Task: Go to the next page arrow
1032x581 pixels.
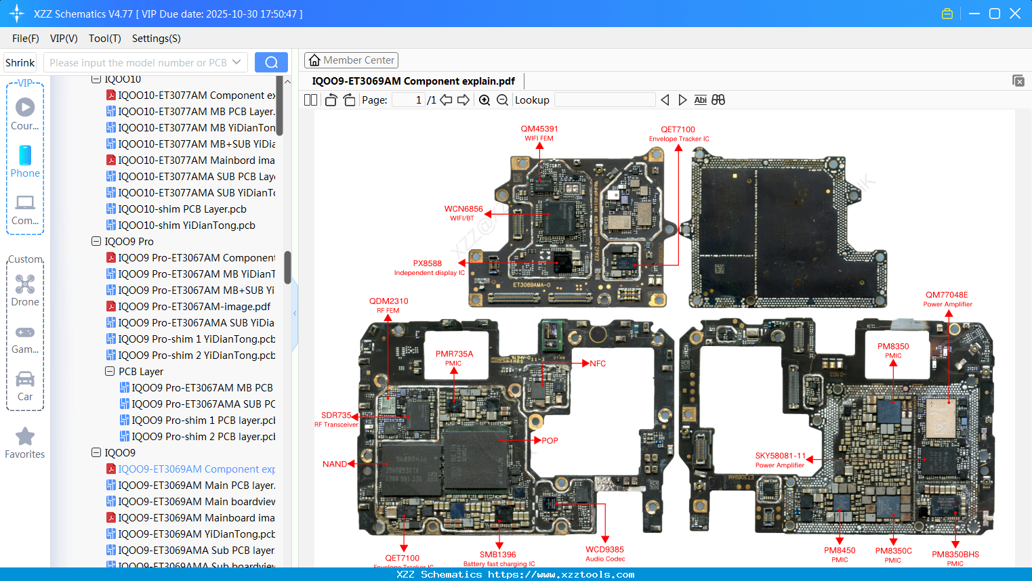Action: click(x=463, y=100)
